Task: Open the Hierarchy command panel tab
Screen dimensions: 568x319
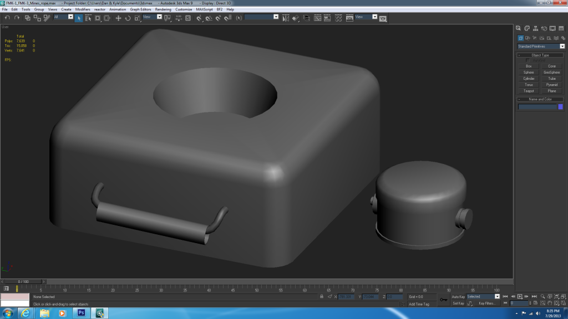Action: pos(536,28)
